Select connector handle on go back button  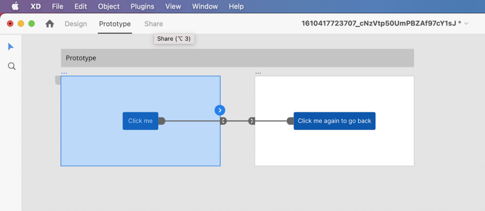tap(290, 121)
